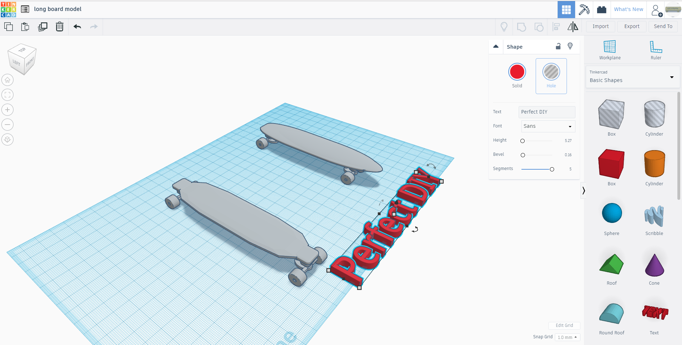Image resolution: width=682 pixels, height=345 pixels.
Task: Click the design title long board model
Action: tap(58, 9)
